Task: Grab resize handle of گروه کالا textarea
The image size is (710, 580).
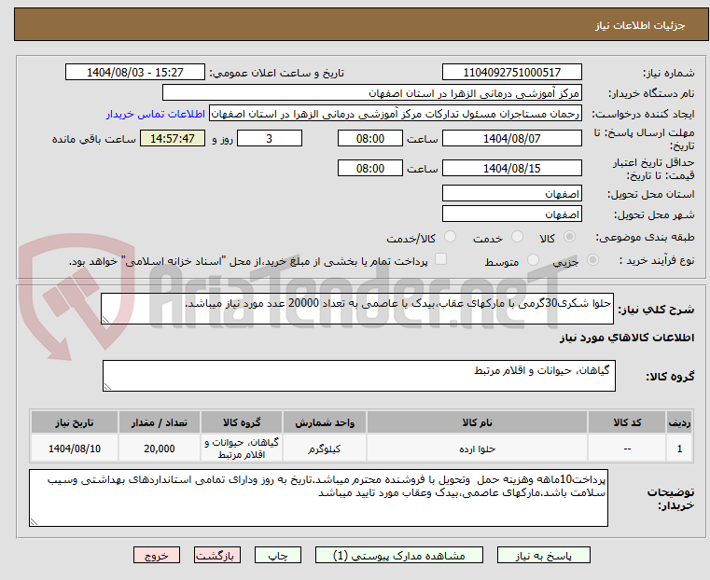Action: 108,386
